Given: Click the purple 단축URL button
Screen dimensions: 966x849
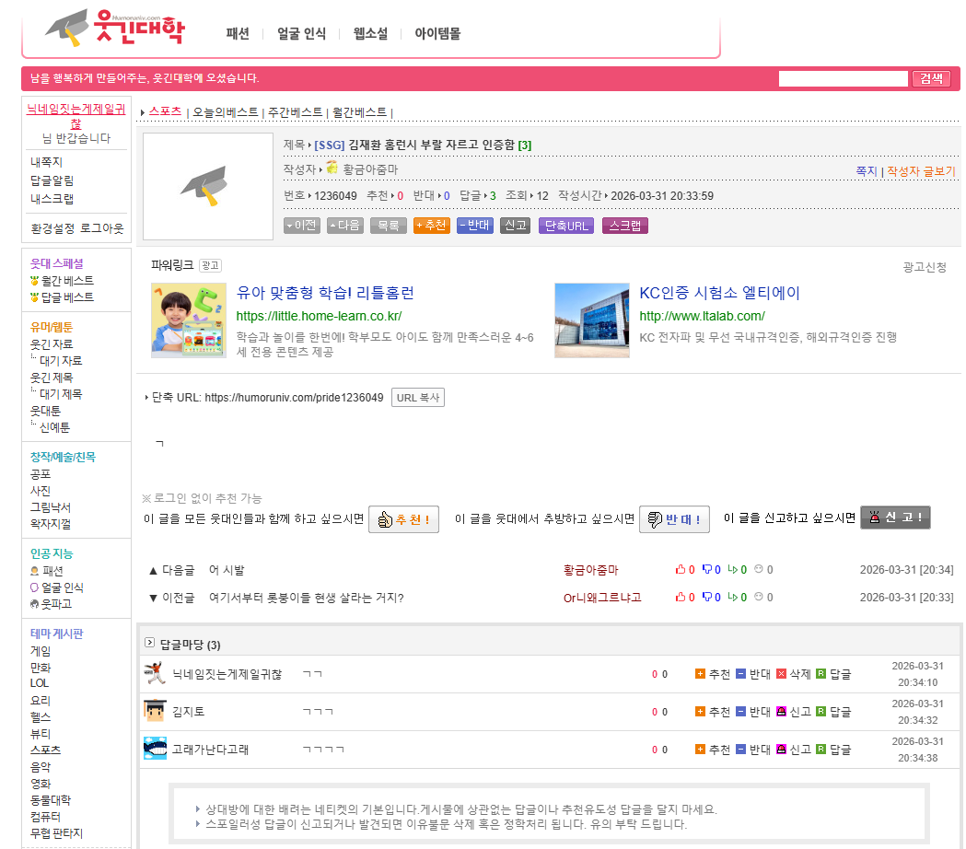Looking at the screenshot, I should click(565, 226).
